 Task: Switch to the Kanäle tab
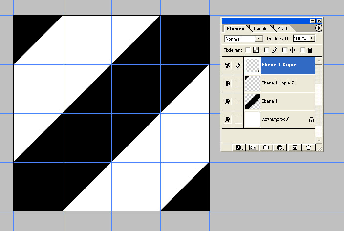coord(260,29)
